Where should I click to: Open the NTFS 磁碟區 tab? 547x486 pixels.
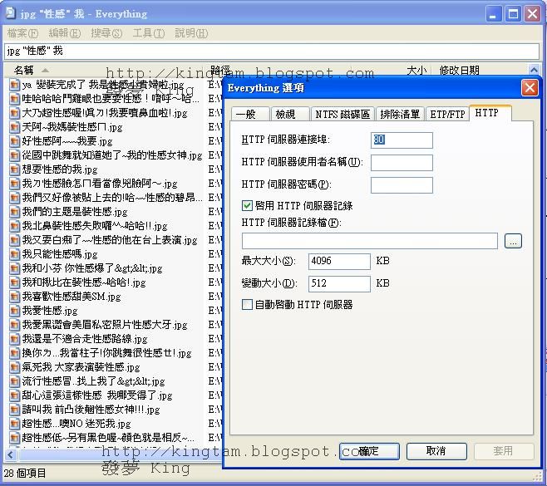pyautogui.click(x=342, y=114)
